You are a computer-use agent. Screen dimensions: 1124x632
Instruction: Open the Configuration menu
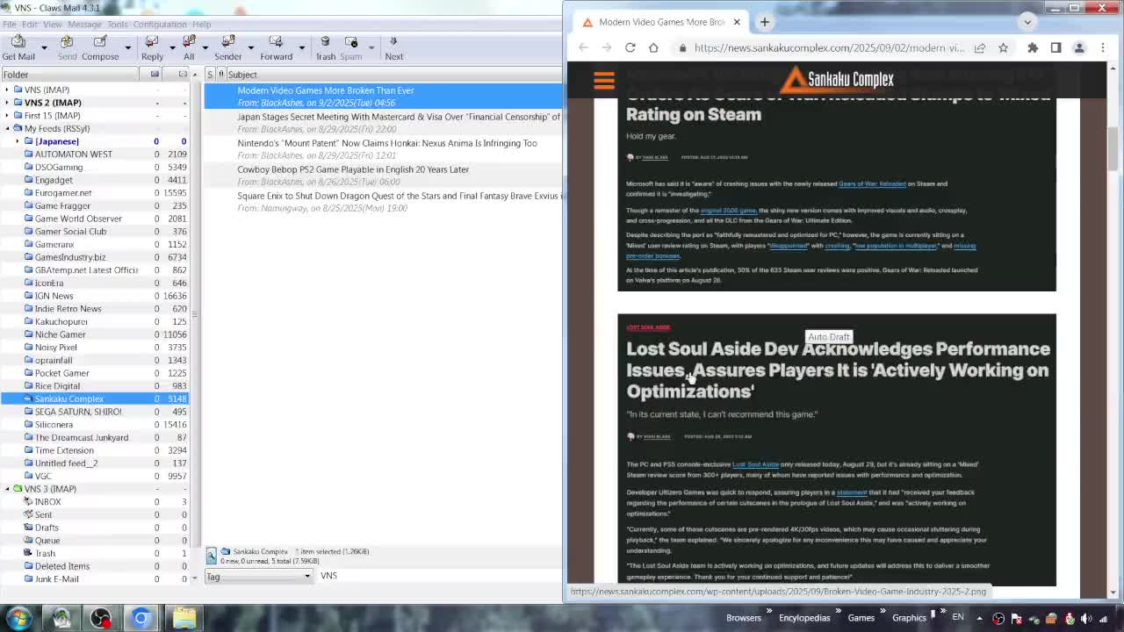(160, 24)
